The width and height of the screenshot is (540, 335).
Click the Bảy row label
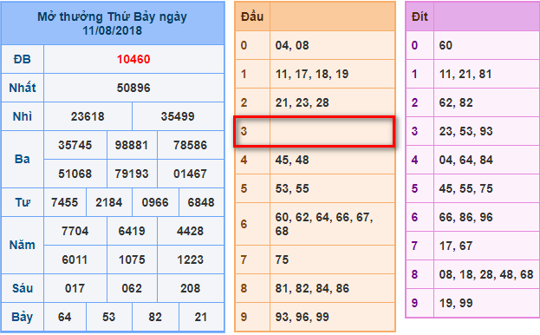click(23, 317)
